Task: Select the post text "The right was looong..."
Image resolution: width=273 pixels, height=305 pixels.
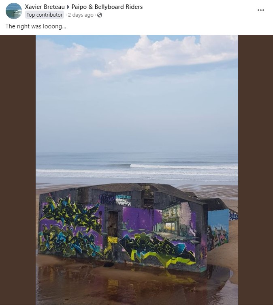Action: tap(36, 26)
